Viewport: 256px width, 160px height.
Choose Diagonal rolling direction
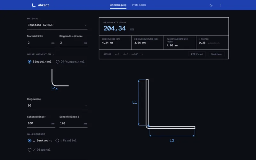click(30, 150)
